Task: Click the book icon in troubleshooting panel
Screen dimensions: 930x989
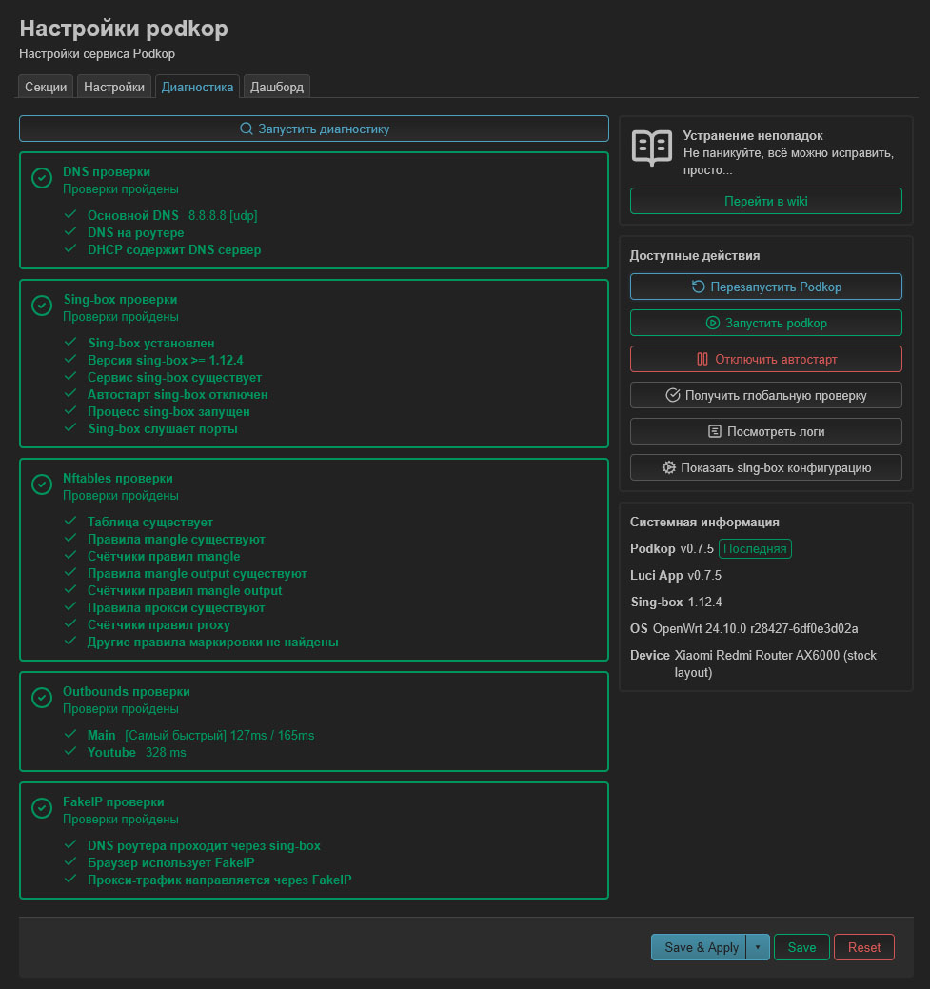Action: click(653, 149)
